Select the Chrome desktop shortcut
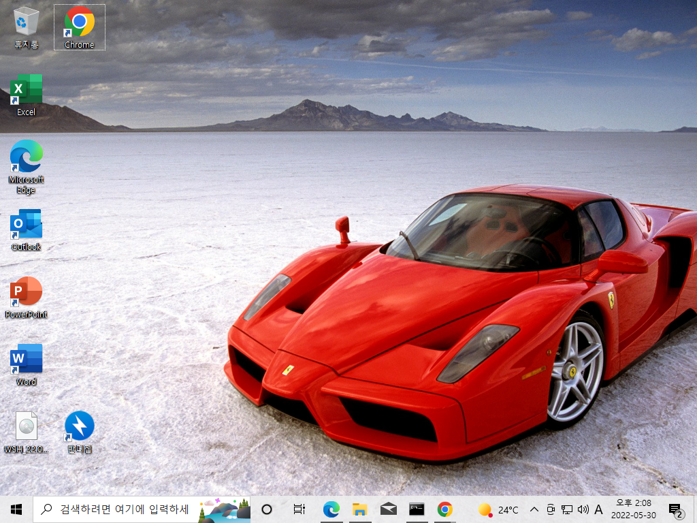697x523 pixels. click(x=79, y=27)
